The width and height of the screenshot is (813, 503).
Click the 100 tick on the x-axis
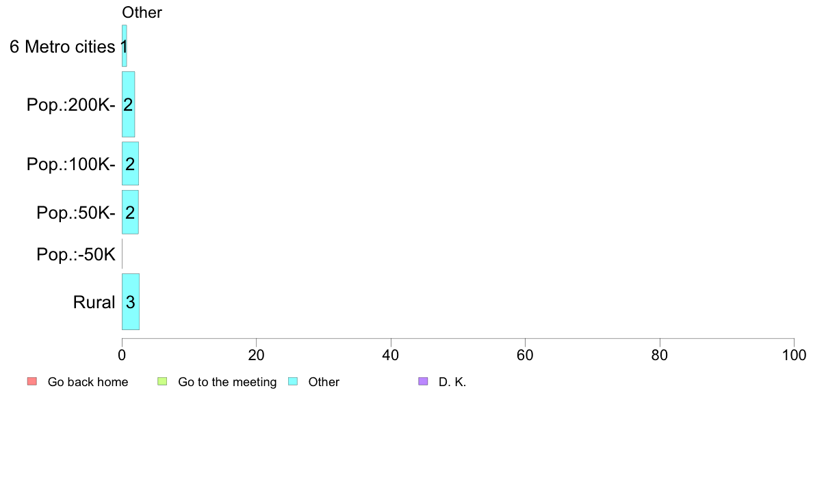pos(794,355)
